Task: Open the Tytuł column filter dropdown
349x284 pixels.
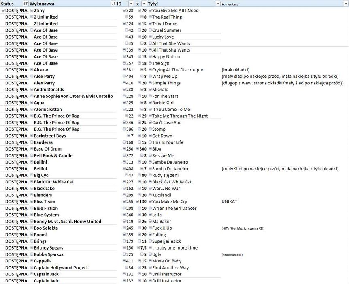Action: [218, 4]
